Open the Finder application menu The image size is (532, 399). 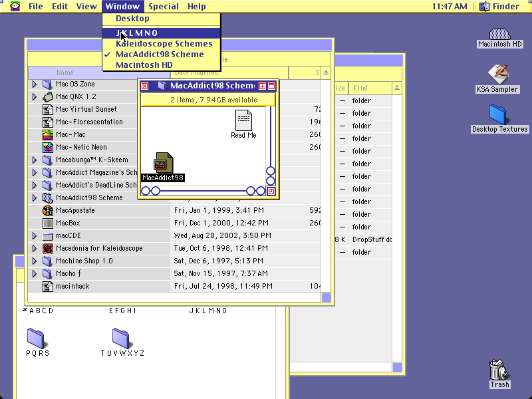tap(501, 7)
